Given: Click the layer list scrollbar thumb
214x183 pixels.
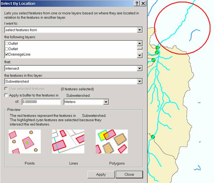Looking at the screenshot, I should click(x=140, y=48).
